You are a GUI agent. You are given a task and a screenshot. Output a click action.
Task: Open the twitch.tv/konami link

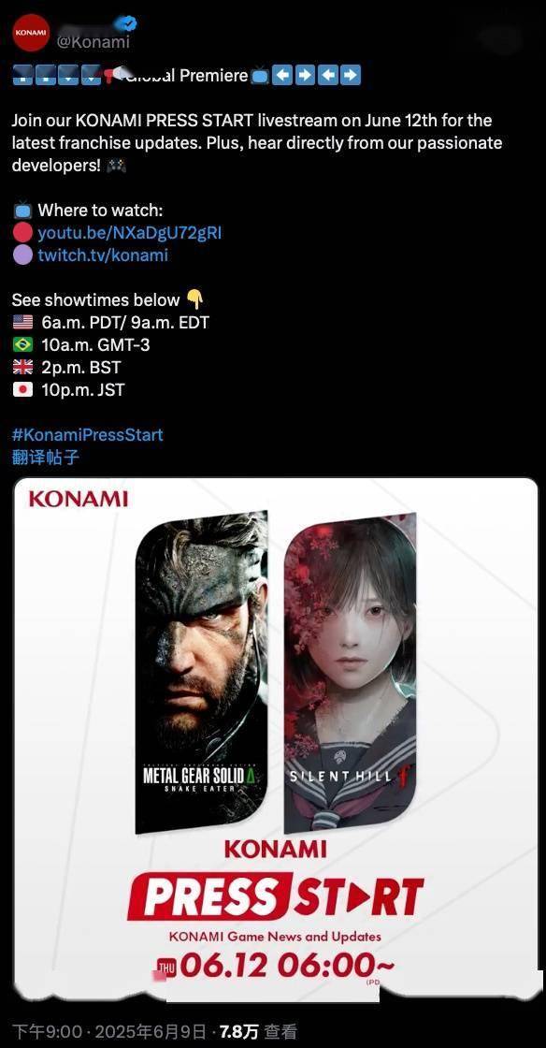pyautogui.click(x=103, y=255)
